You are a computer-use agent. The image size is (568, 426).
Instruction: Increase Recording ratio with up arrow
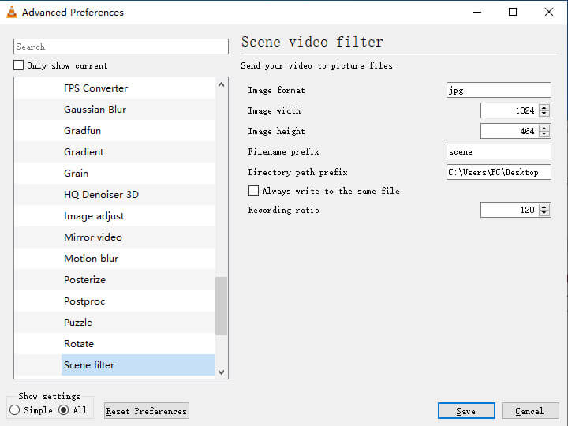pos(544,207)
